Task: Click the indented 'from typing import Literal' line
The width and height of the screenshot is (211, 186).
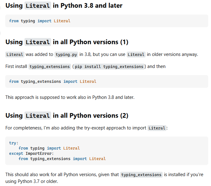Action: pyautogui.click(x=49, y=148)
